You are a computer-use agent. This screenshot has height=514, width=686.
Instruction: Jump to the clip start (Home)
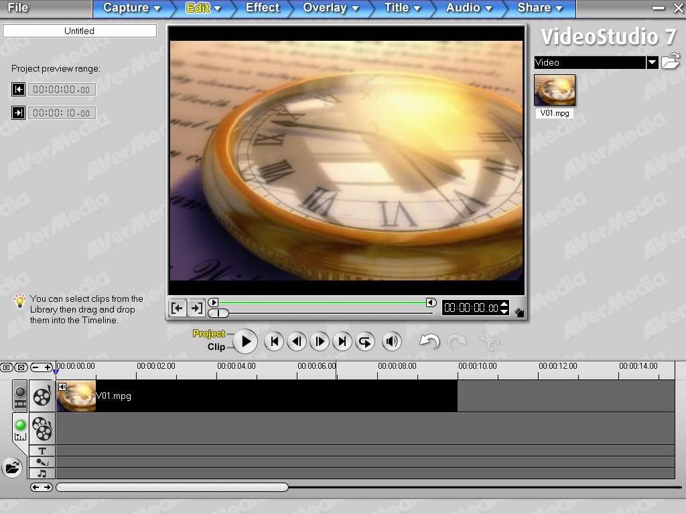pyautogui.click(x=274, y=341)
